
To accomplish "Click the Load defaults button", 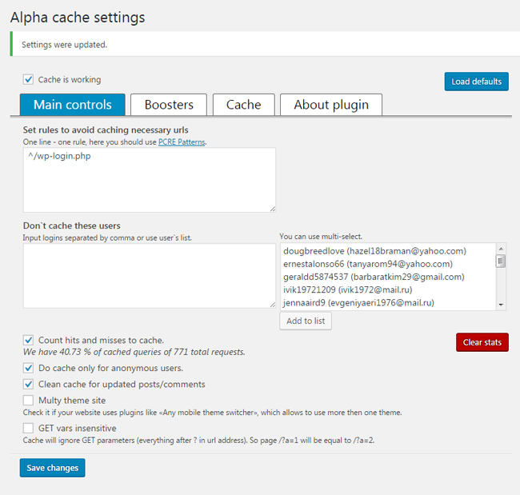I will 476,82.
